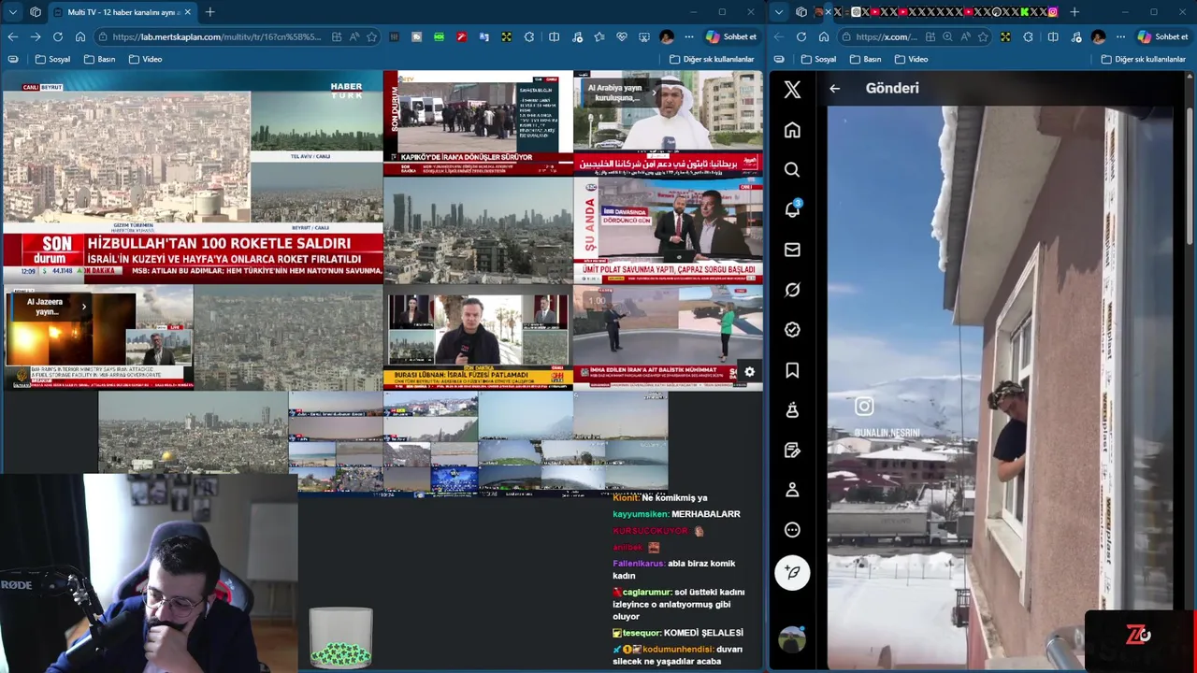Click Sohbet et Copilot button in left window
1197x673 pixels.
730,37
